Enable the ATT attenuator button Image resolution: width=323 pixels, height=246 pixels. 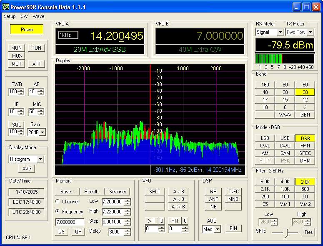click(x=36, y=64)
